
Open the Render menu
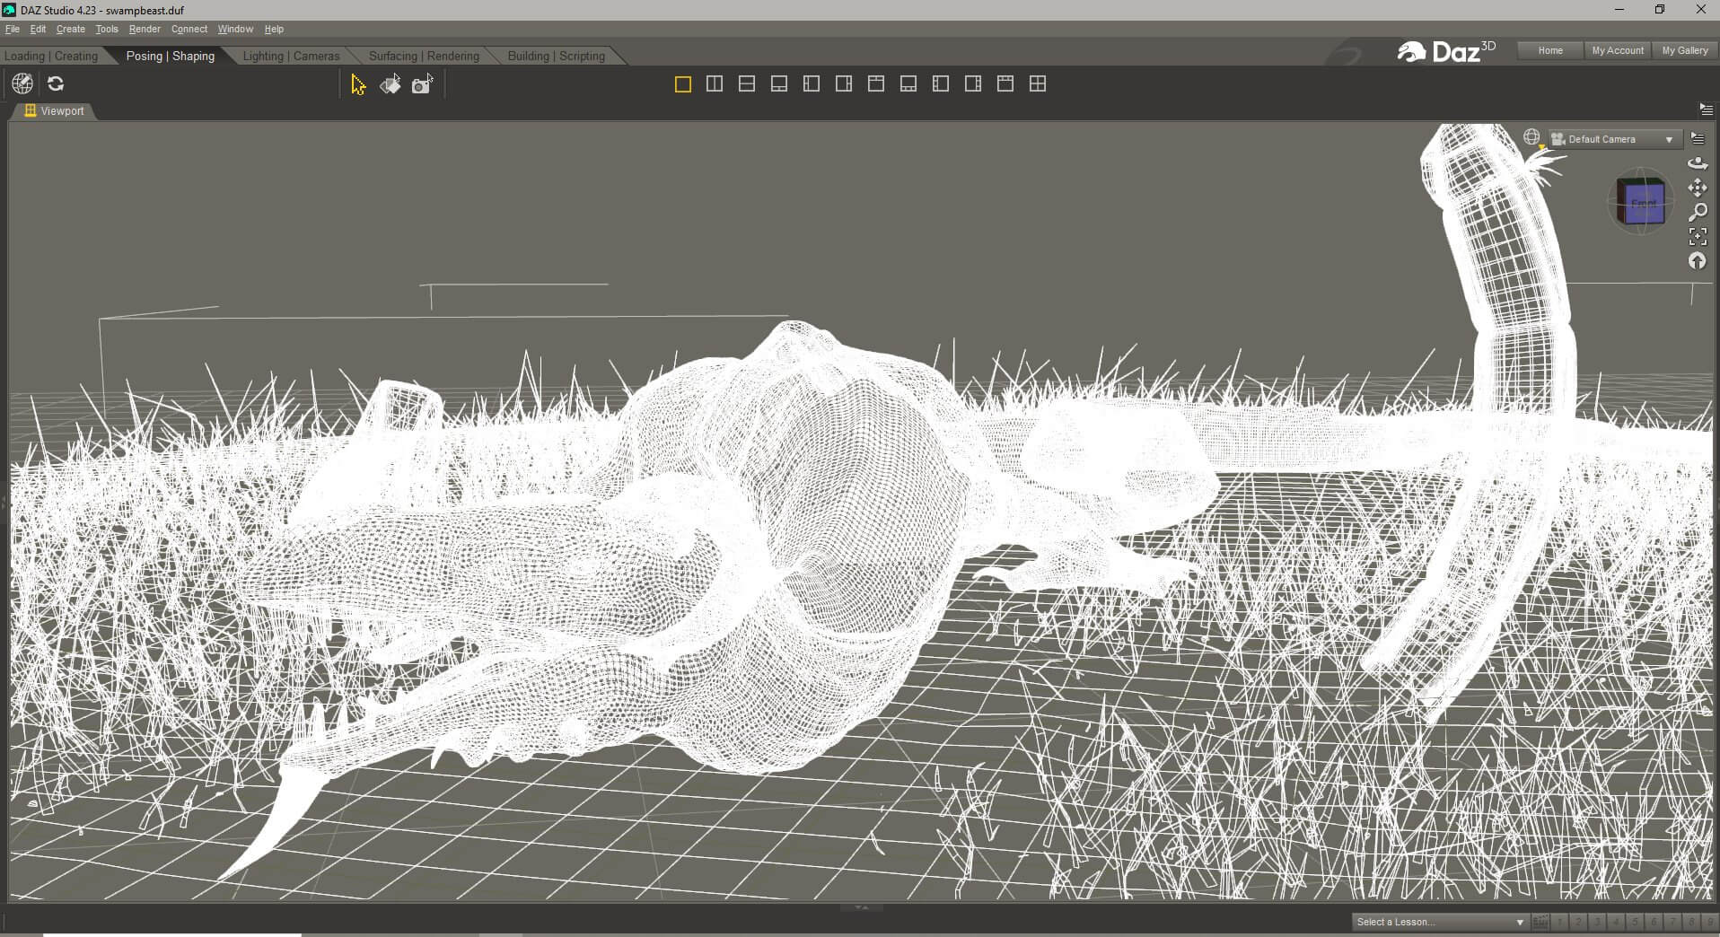pyautogui.click(x=145, y=29)
